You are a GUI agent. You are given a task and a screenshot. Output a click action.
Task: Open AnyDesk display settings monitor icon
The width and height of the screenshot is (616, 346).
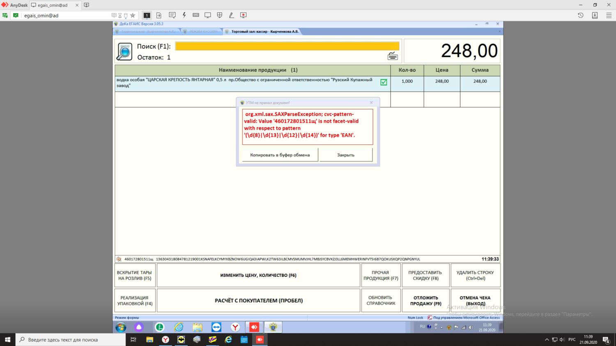[x=208, y=15]
